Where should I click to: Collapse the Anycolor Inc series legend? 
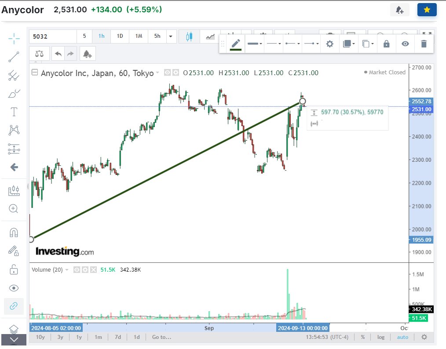point(35,72)
